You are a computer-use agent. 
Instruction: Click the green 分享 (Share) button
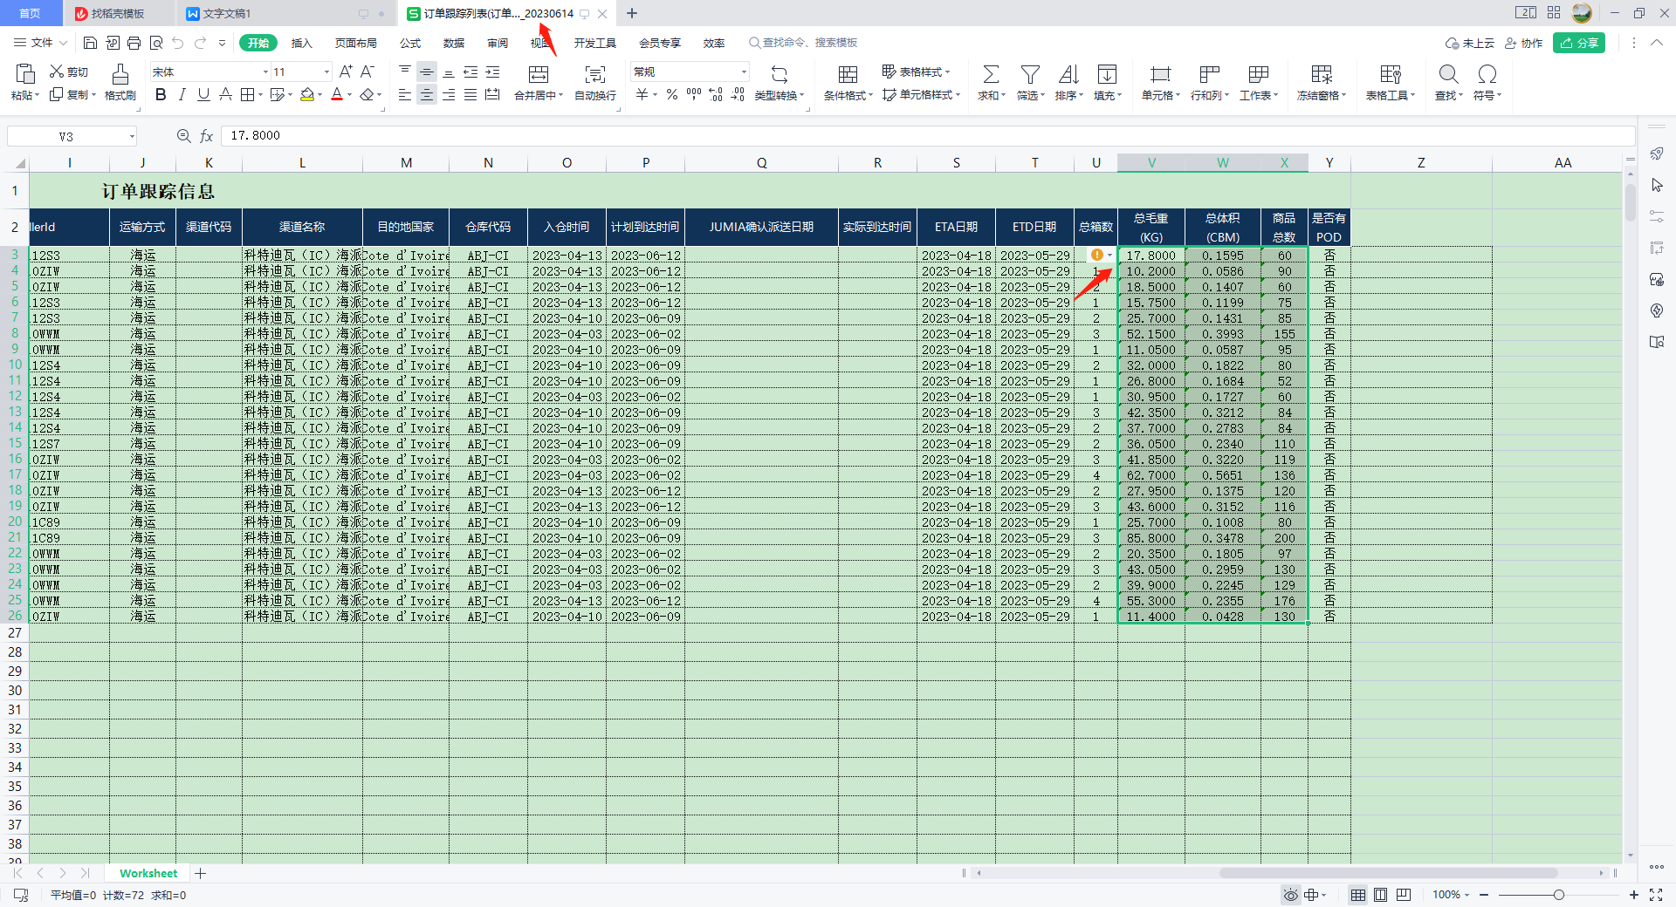click(x=1579, y=43)
